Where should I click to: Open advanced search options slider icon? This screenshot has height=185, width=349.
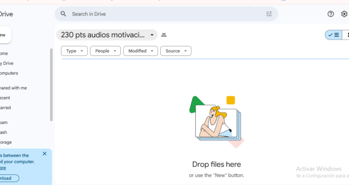(x=269, y=14)
